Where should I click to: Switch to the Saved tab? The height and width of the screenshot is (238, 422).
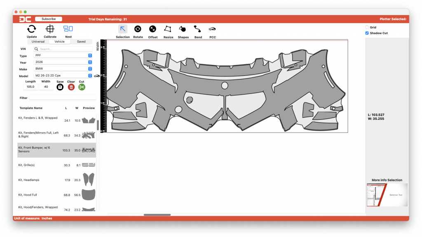[x=81, y=42]
